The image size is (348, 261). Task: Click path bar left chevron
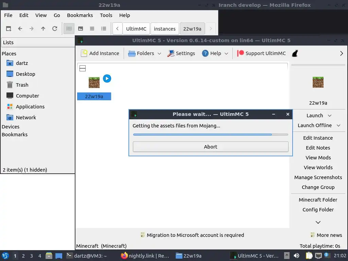(x=117, y=29)
